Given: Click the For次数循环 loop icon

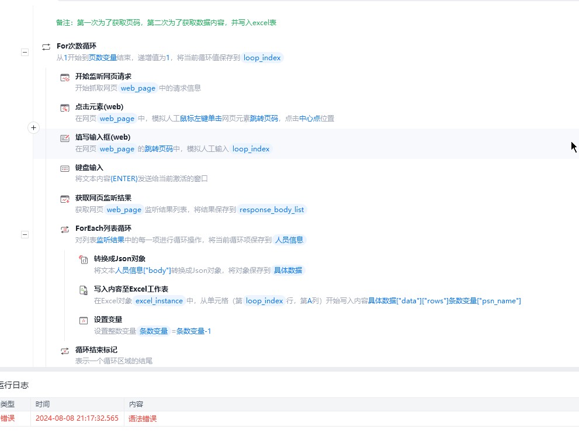Looking at the screenshot, I should point(46,47).
